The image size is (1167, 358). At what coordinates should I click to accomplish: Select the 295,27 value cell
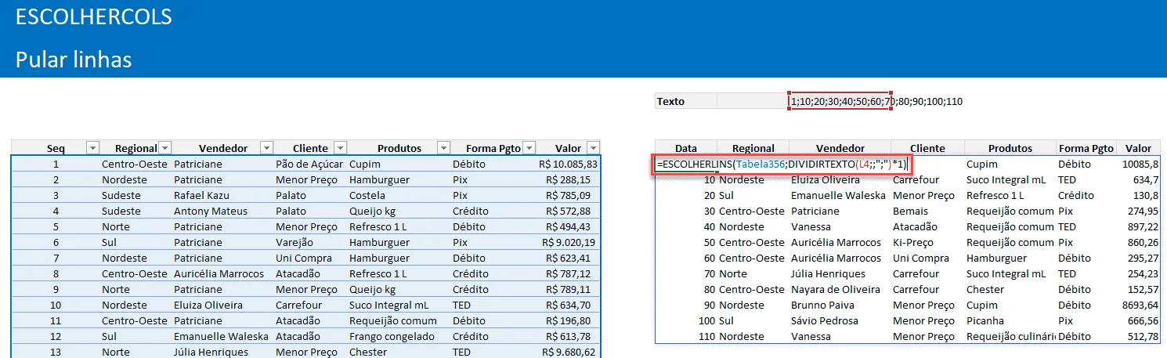point(1138,259)
